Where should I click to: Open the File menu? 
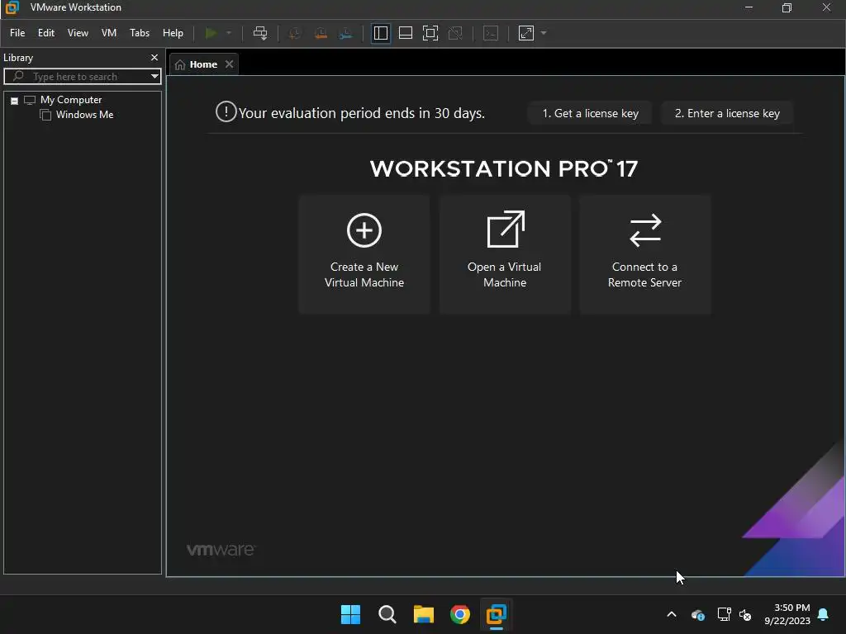click(17, 33)
